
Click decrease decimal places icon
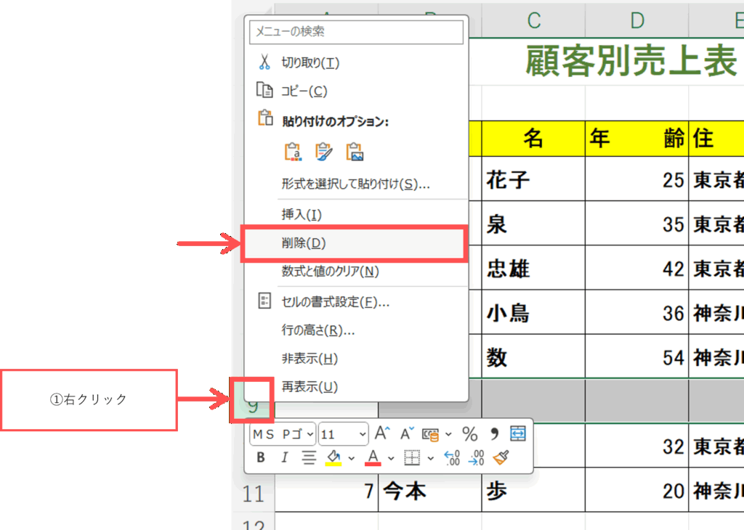(x=477, y=457)
